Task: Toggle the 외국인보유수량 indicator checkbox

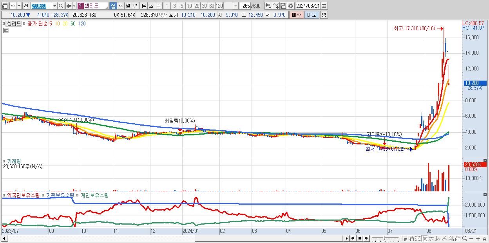Action: 4,195
